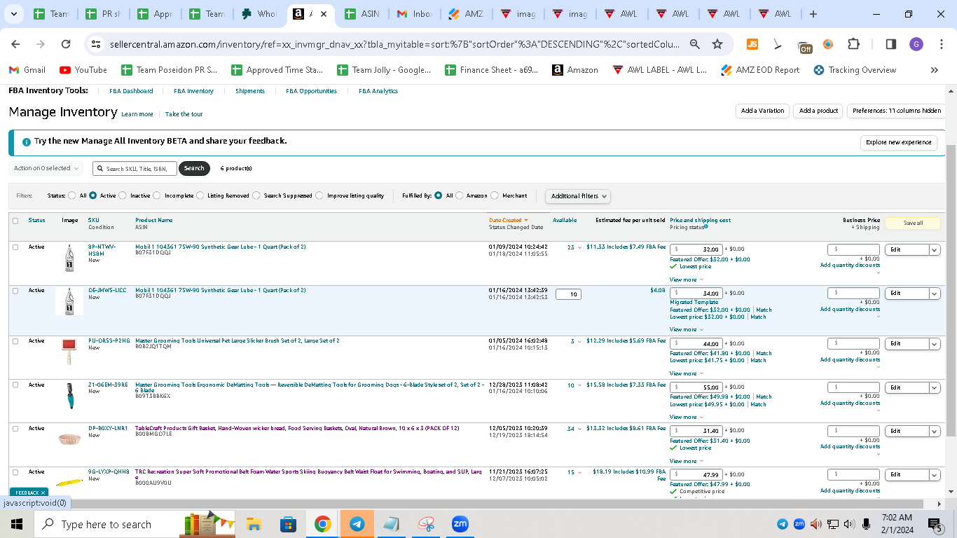Open the FBA Inventory tab
Screen dimensions: 957x538
pos(193,91)
